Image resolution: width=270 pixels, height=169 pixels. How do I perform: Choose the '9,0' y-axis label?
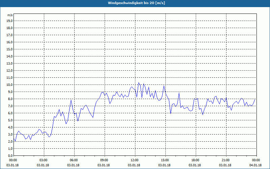[10, 92]
